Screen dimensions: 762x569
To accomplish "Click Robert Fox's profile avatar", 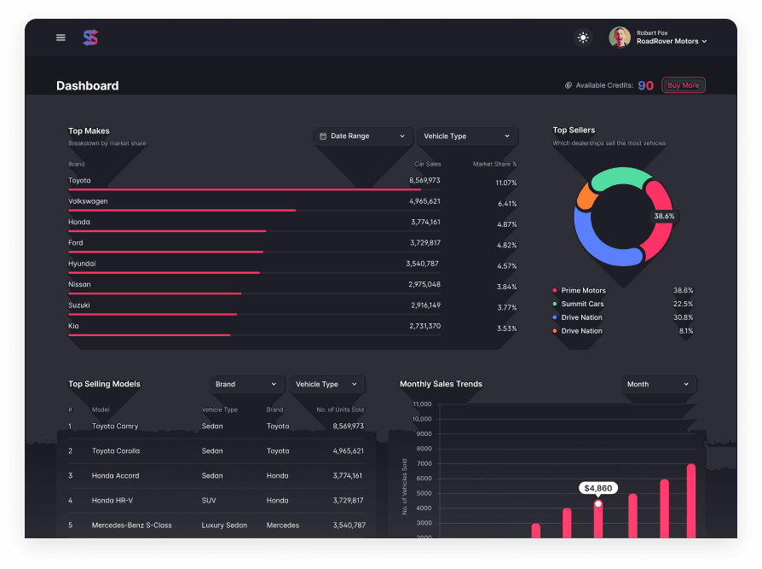I will coord(620,38).
